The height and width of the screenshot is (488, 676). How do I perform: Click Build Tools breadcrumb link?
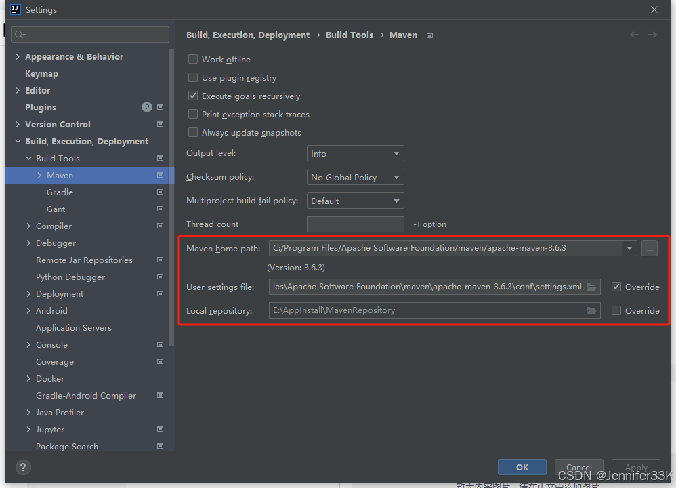pyautogui.click(x=350, y=35)
